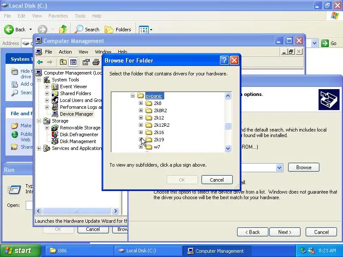
Task: Click console tree horizontal scroll right arrow
Action: 115,211
